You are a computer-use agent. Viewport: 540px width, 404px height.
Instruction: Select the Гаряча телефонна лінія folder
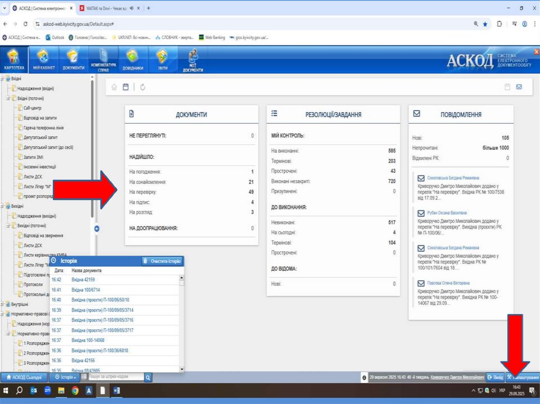coord(43,127)
